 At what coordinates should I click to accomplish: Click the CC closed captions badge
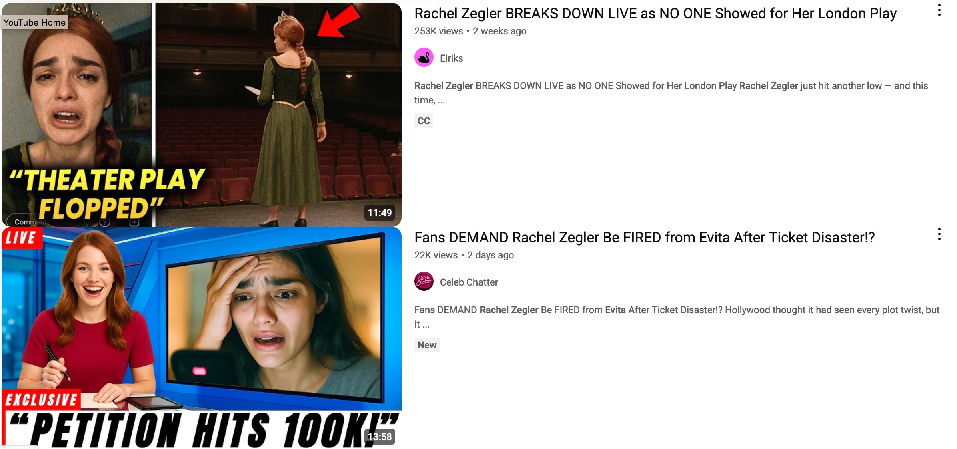click(x=424, y=121)
